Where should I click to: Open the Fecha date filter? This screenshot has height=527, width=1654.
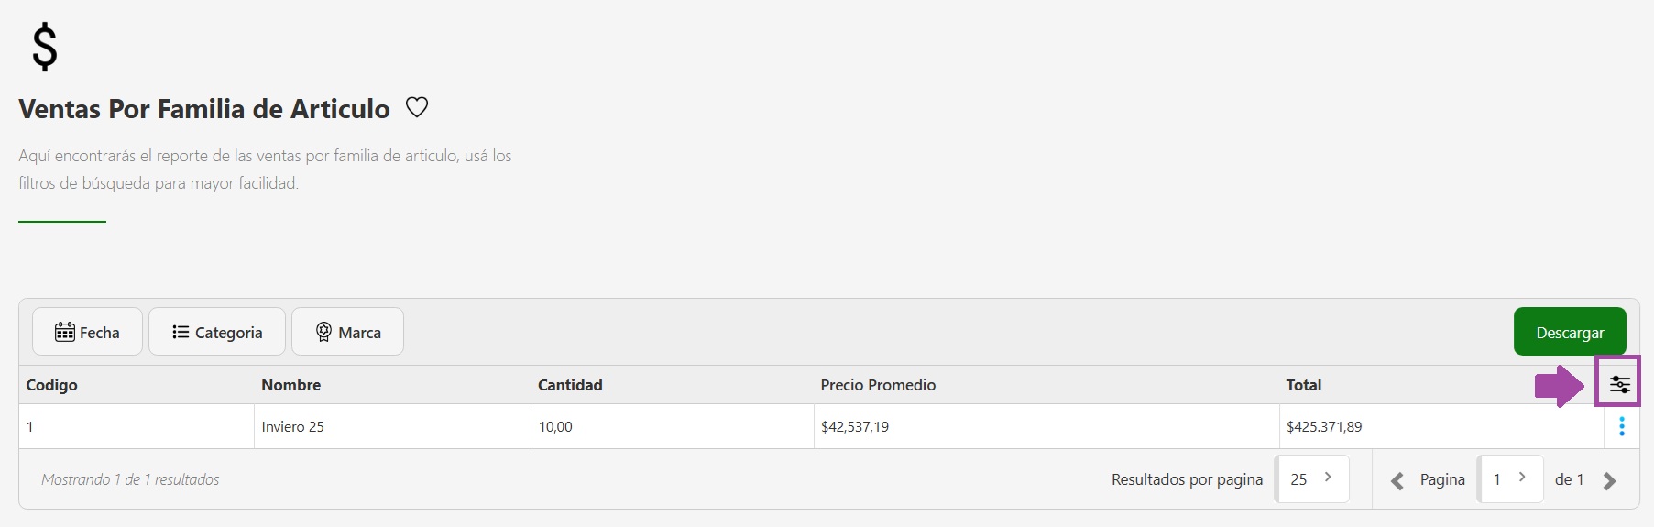[x=87, y=332]
